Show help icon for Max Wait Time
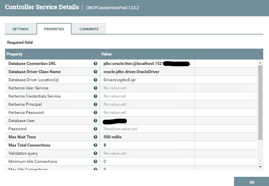269x186 pixels. coord(95,137)
